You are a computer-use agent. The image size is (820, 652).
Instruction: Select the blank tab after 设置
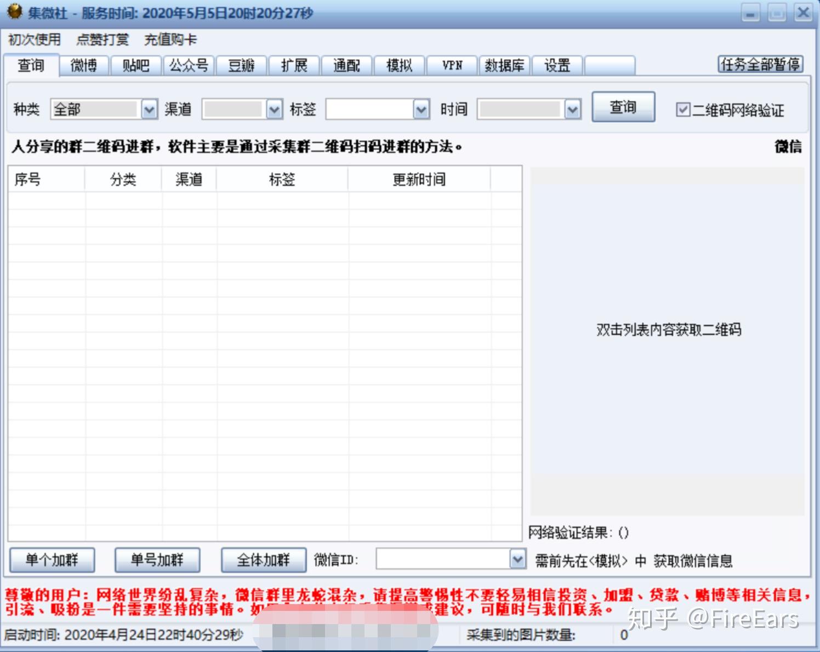pos(610,66)
